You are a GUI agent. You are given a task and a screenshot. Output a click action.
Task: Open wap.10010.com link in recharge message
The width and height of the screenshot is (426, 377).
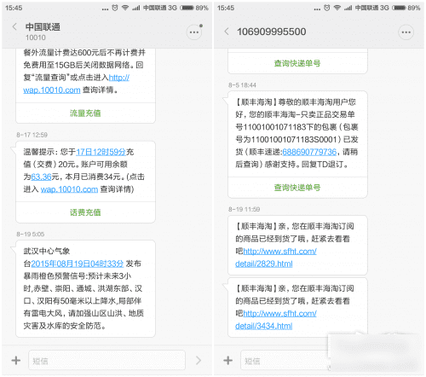(69, 189)
